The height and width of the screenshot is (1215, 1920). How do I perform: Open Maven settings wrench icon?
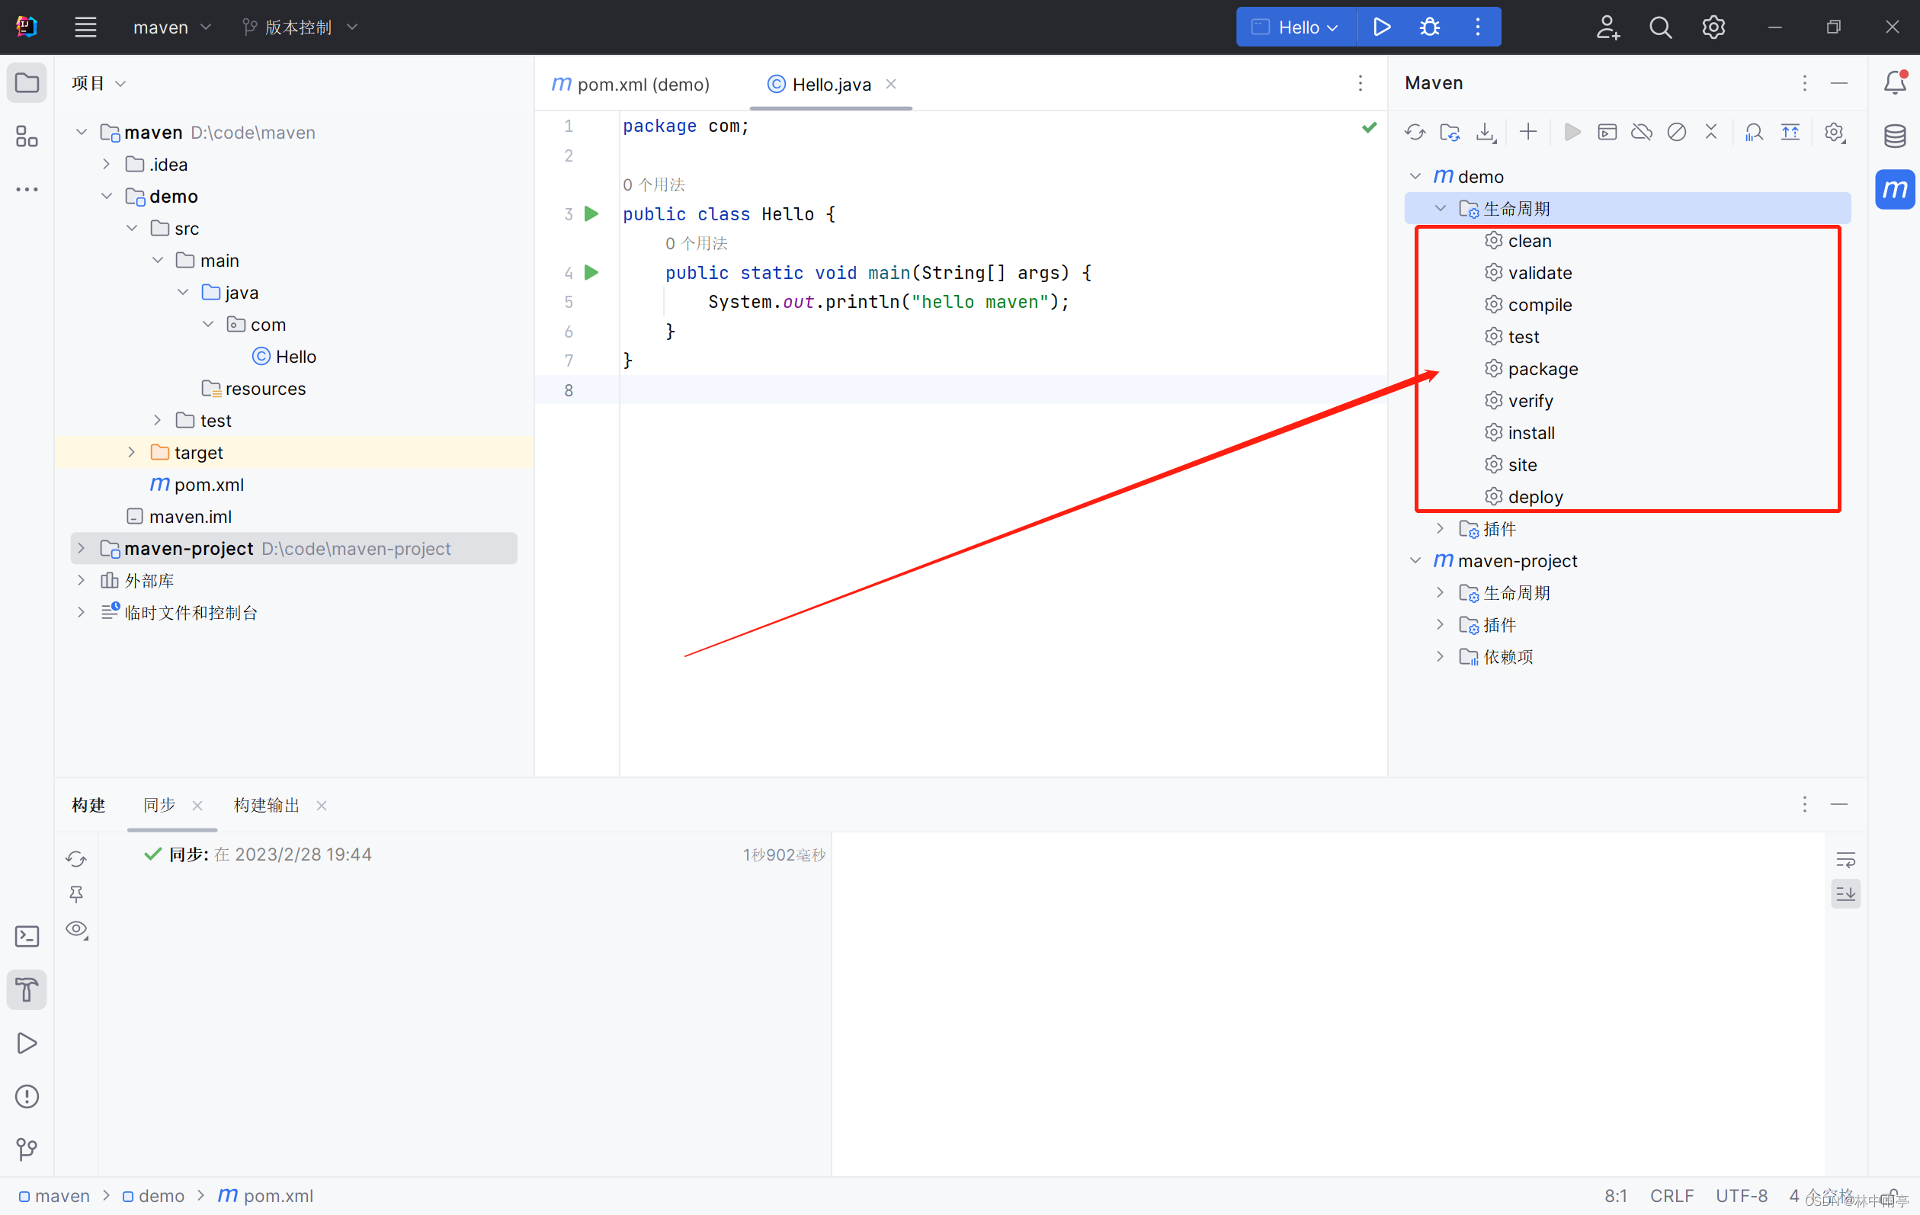click(1835, 133)
